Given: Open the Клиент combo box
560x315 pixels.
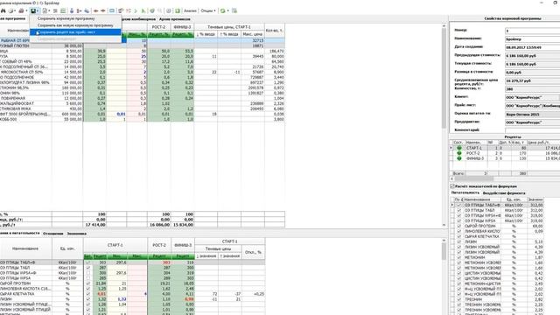Looking at the screenshot, I should [x=532, y=97].
